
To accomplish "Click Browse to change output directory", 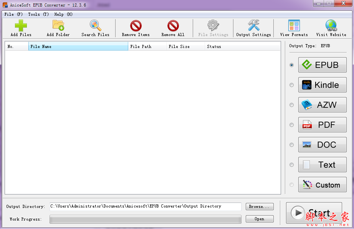I will click(x=260, y=206).
